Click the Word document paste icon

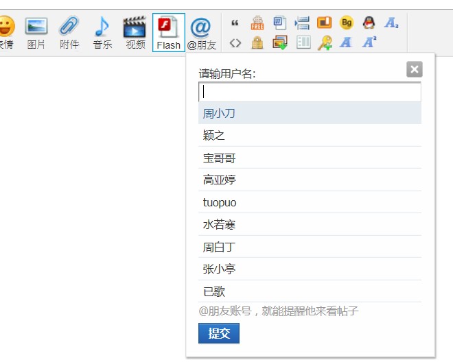coord(279,23)
